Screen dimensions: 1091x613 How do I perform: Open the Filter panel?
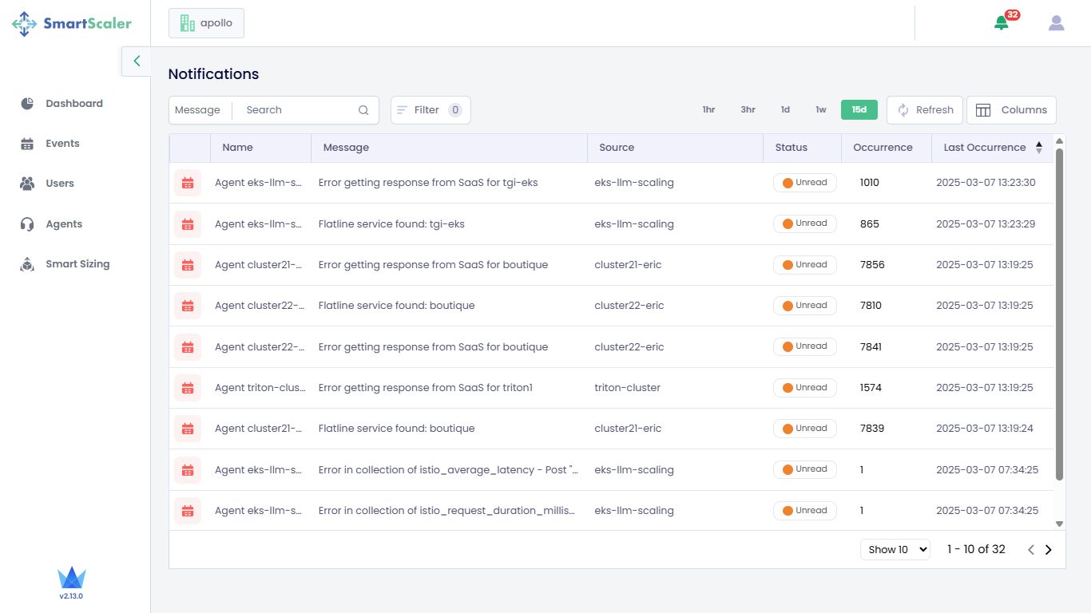click(430, 110)
